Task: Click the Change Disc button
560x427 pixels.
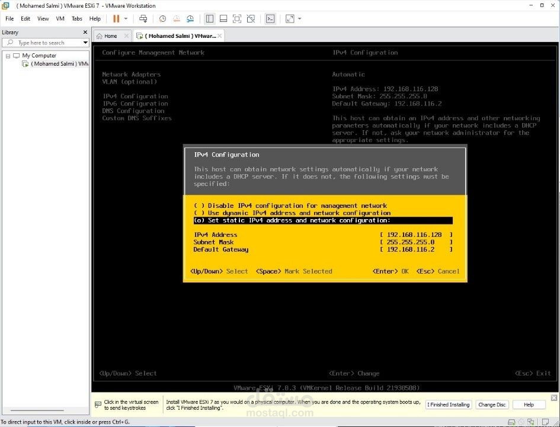Action: pos(492,404)
